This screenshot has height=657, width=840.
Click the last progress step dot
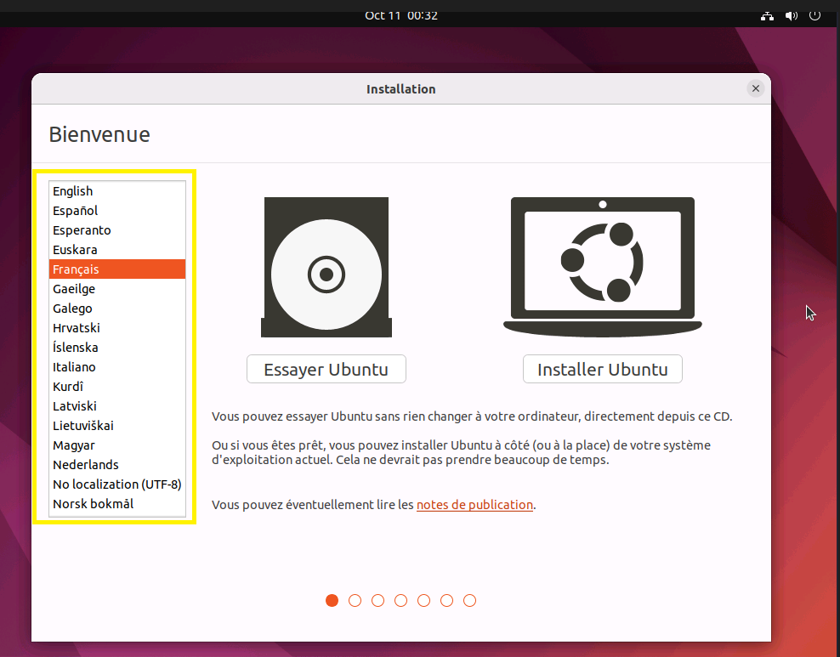point(470,601)
